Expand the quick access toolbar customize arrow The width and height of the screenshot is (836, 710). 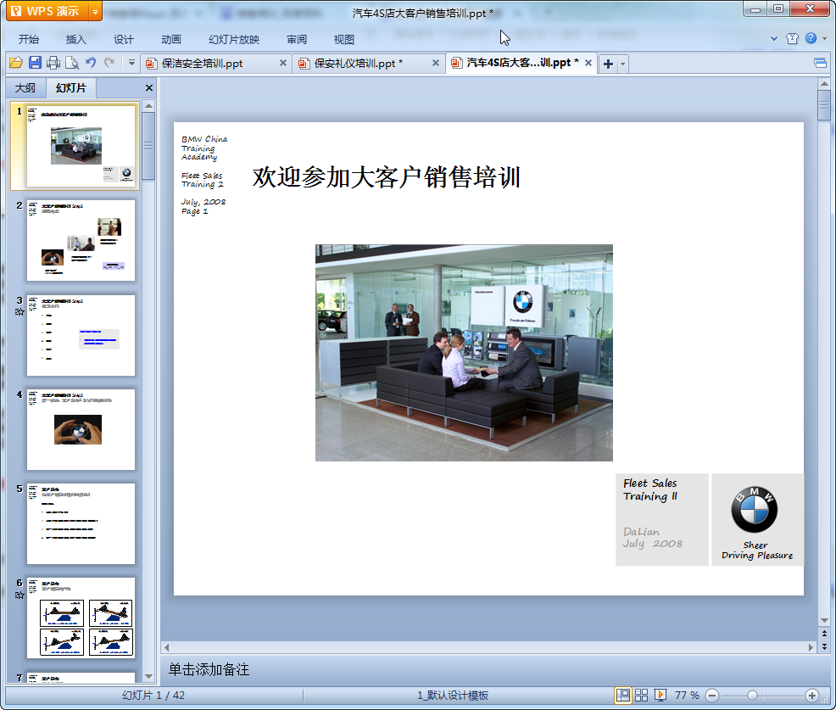point(131,63)
